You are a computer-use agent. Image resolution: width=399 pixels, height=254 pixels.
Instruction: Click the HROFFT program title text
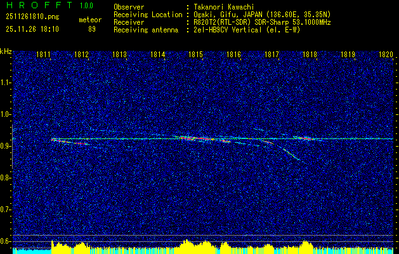pos(39,5)
